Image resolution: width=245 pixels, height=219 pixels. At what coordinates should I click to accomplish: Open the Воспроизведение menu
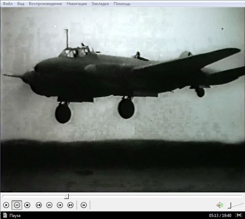coord(45,4)
